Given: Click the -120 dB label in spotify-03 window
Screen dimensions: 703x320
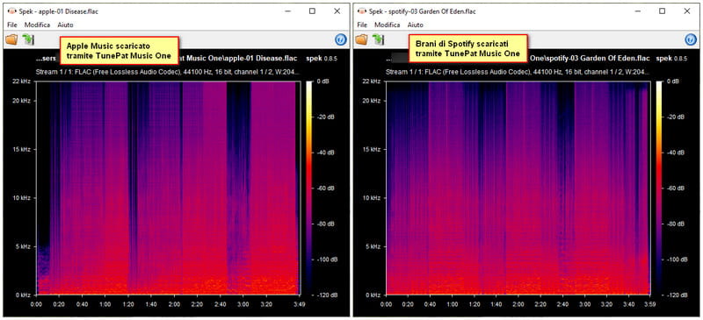Looking at the screenshot, I should click(x=678, y=295).
